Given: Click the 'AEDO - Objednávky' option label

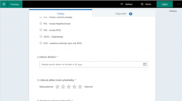Looking at the screenshot, I should pyautogui.click(x=53, y=37).
